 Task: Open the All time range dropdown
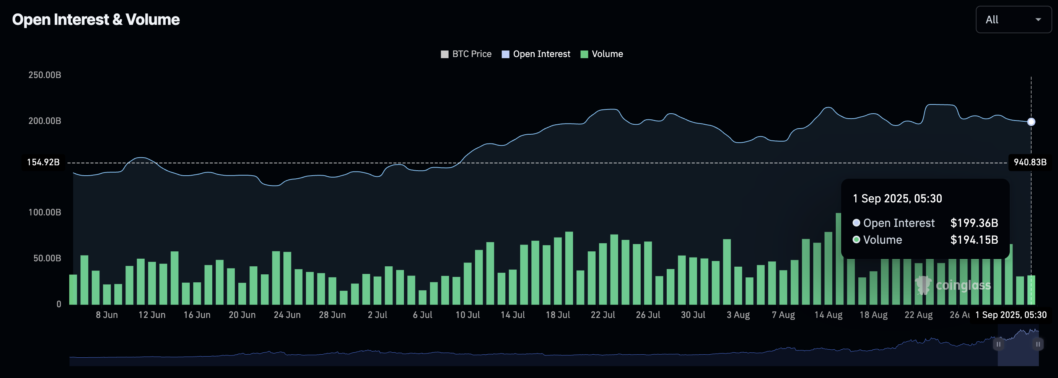click(1013, 20)
